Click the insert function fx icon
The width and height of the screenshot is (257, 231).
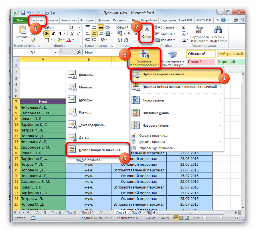pyautogui.click(x=79, y=52)
